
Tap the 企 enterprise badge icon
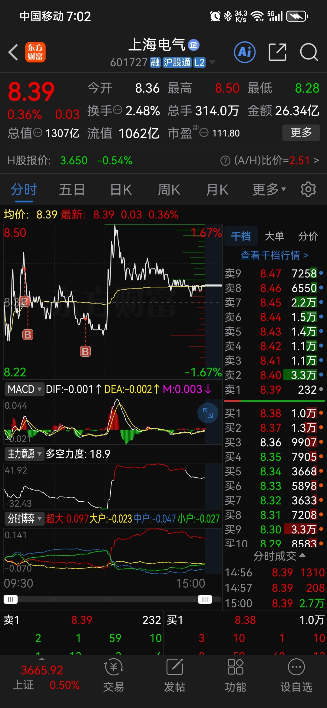click(x=193, y=45)
